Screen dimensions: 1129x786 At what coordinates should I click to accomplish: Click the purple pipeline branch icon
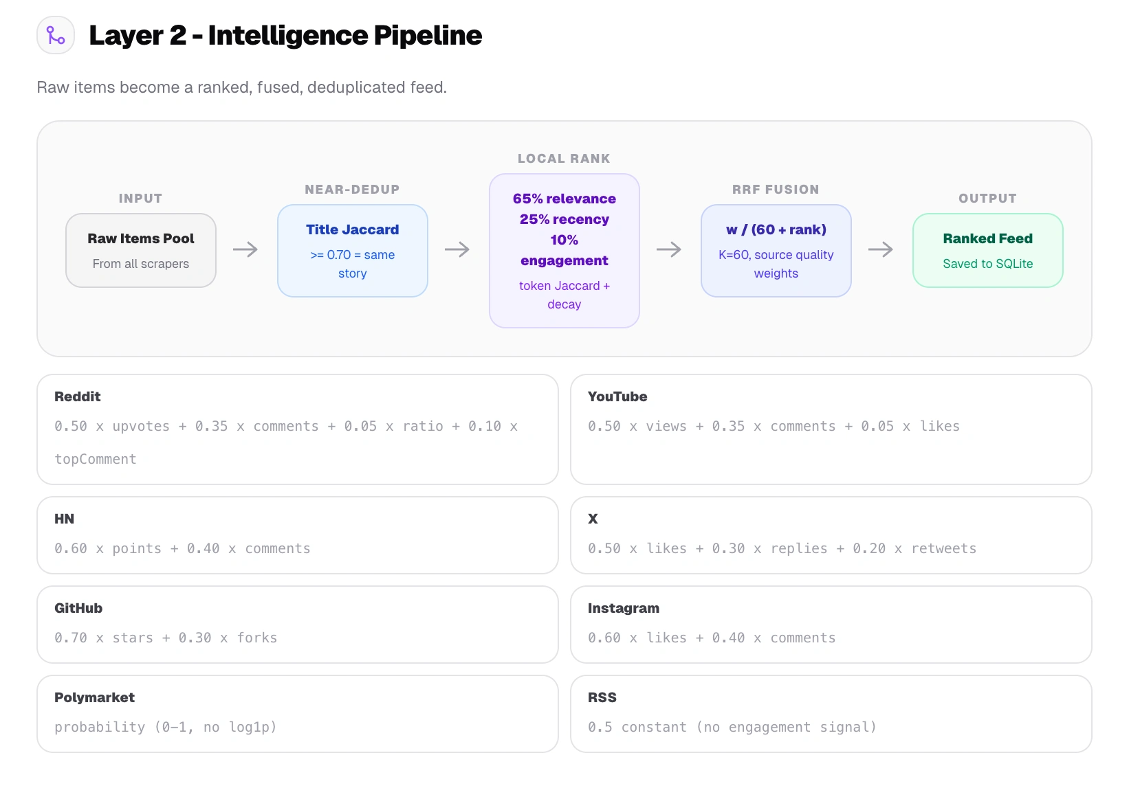(56, 35)
